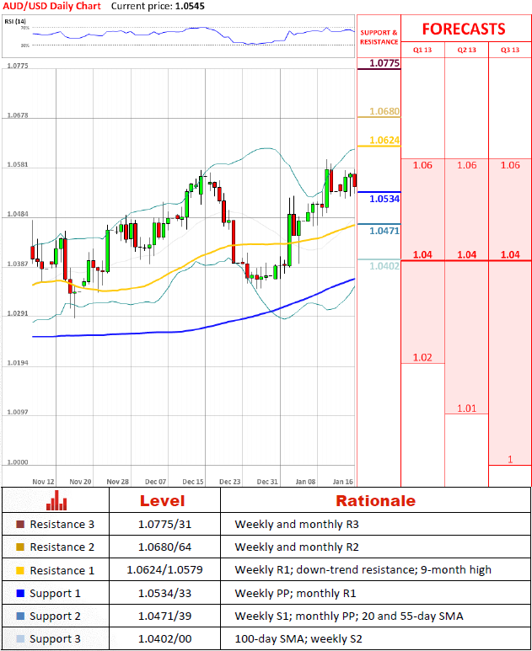This screenshot has height=651, width=532.
Task: Click the red bar chart icon in table header
Action: [56, 500]
